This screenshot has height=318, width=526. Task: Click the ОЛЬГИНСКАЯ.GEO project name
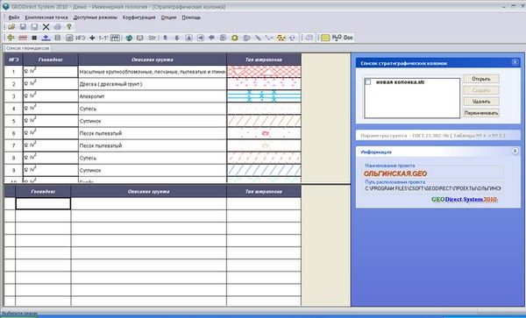coord(395,173)
